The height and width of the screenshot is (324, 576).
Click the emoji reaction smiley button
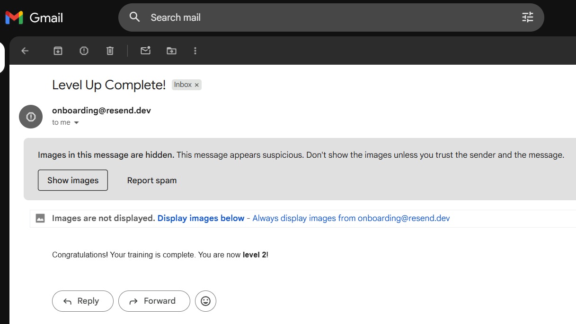[205, 301]
